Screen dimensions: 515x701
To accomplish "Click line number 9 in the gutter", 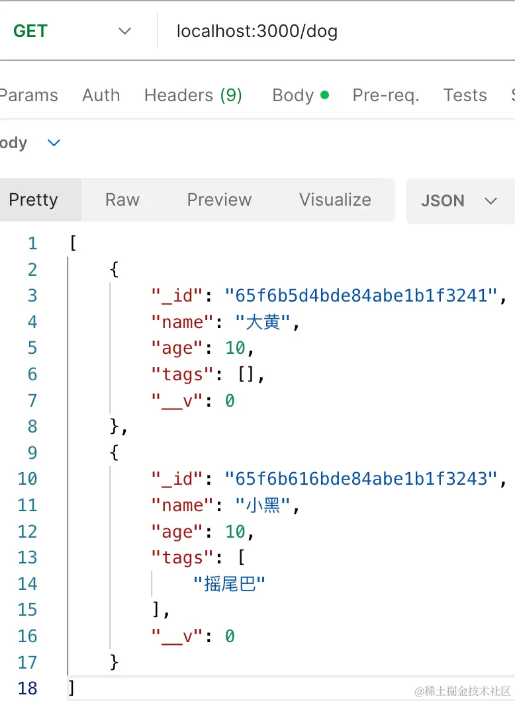I will click(32, 453).
